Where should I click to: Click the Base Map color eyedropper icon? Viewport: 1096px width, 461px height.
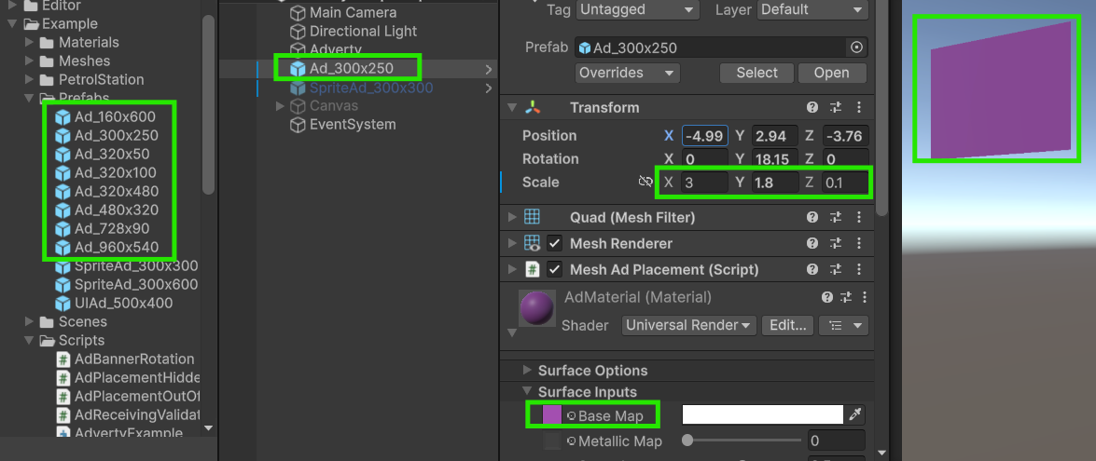(x=854, y=415)
